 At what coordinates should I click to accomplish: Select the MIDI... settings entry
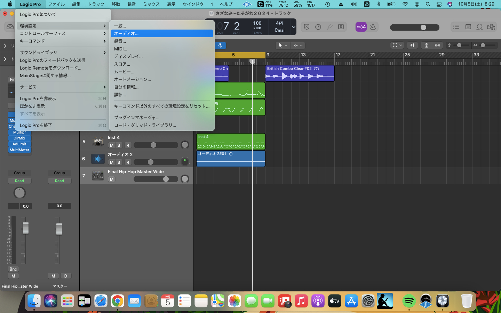pyautogui.click(x=162, y=49)
